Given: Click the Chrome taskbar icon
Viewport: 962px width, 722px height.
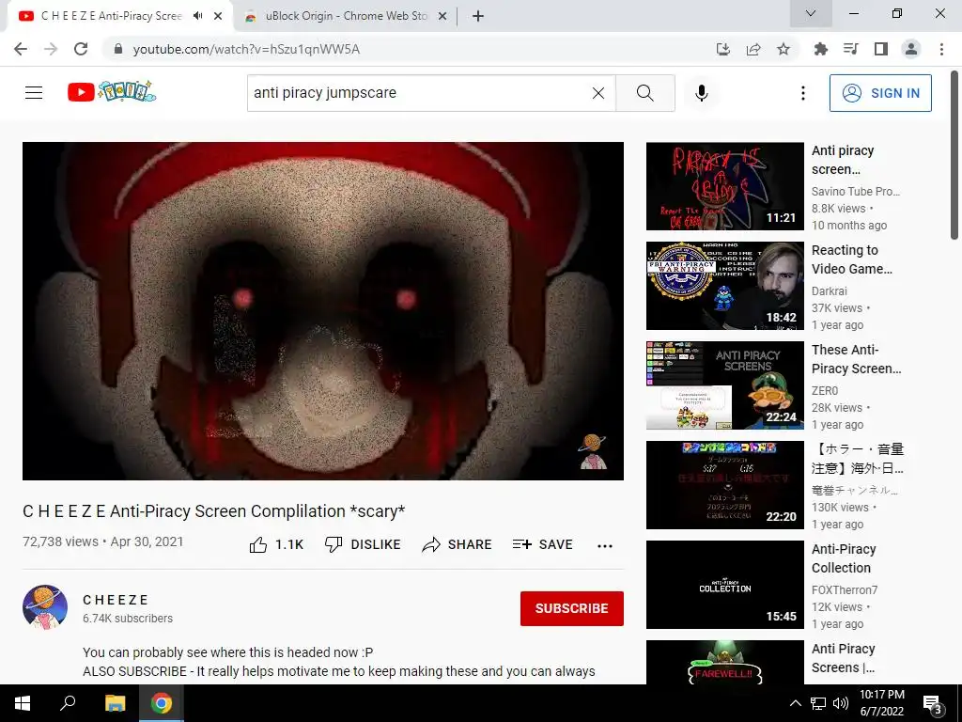Looking at the screenshot, I should (162, 703).
